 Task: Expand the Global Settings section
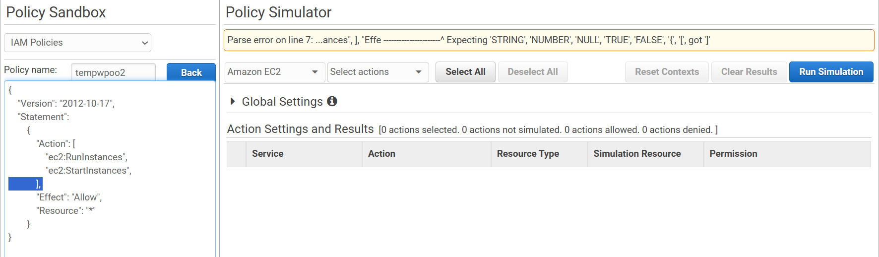click(233, 102)
